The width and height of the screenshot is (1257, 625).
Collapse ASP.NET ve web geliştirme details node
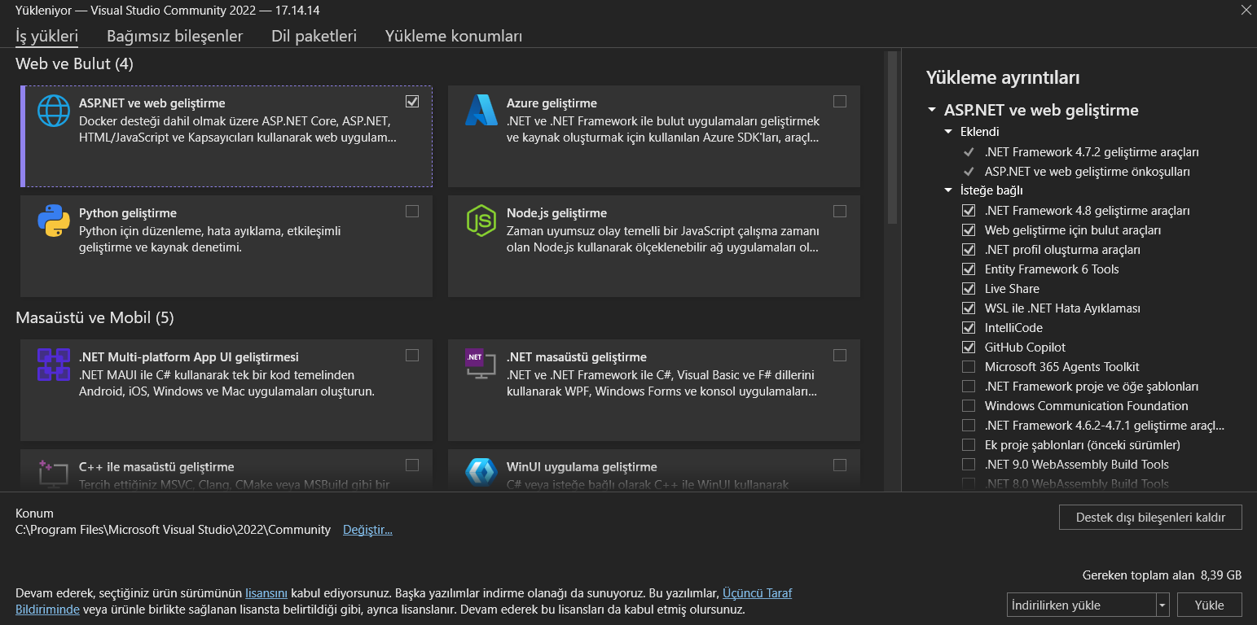(932, 110)
